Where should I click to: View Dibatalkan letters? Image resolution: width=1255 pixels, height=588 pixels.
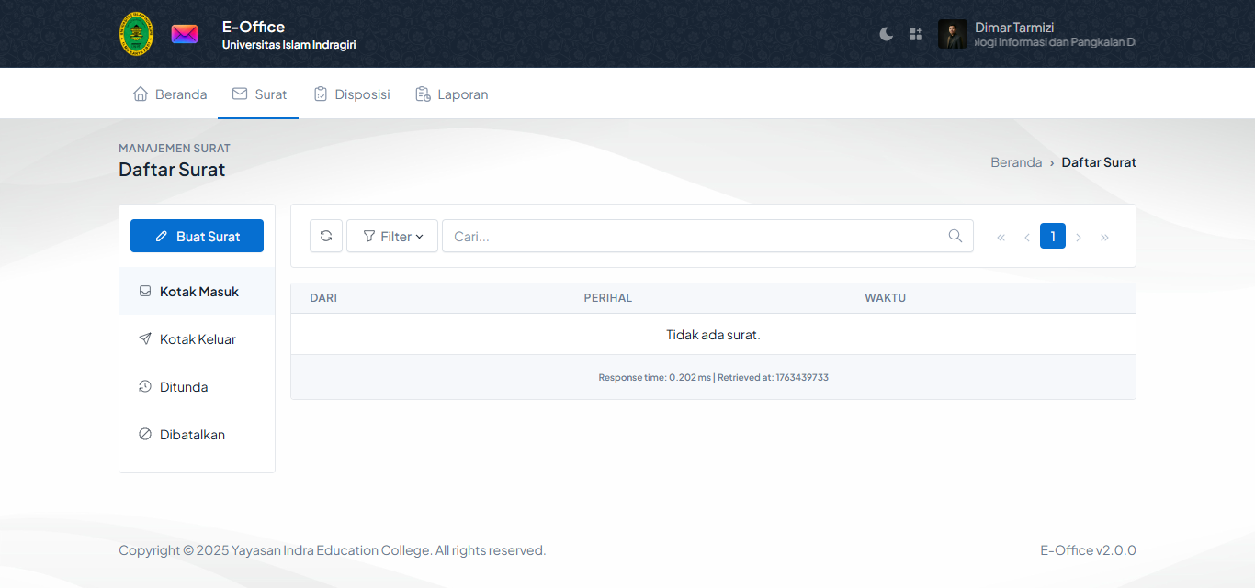[x=191, y=435]
